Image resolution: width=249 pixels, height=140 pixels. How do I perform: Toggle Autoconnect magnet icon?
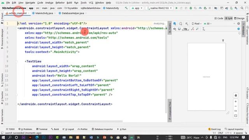tap(179, 29)
